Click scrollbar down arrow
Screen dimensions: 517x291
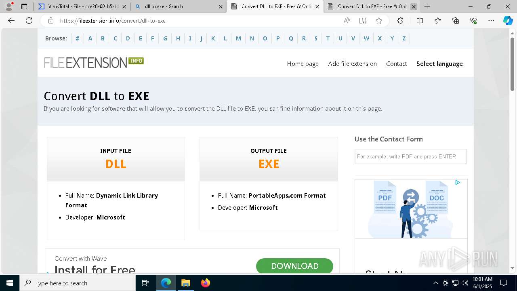point(512,268)
